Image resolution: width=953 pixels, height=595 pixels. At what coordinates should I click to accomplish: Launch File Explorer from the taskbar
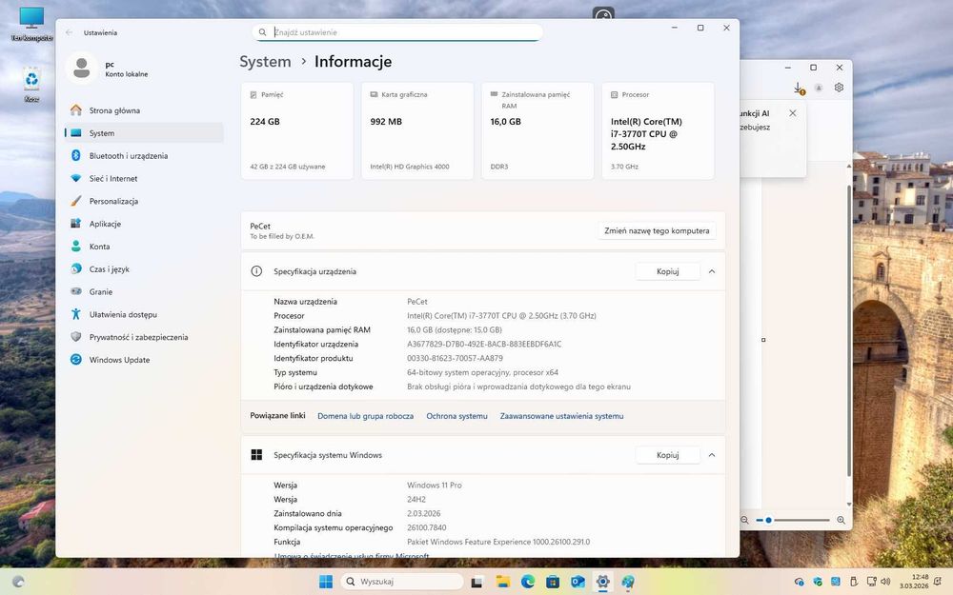(x=502, y=582)
